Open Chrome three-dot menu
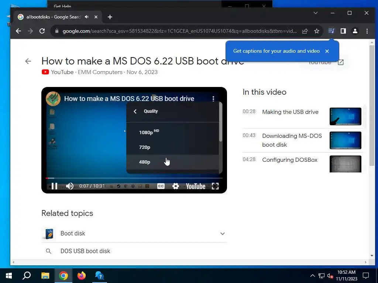378x283 pixels. coord(367,31)
